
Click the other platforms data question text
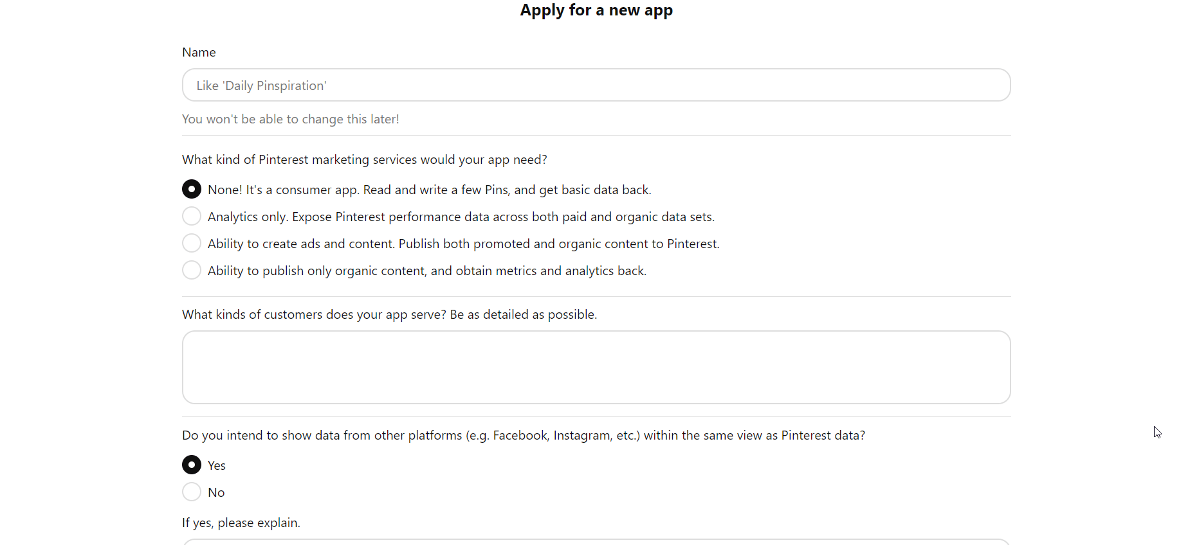[x=523, y=435]
